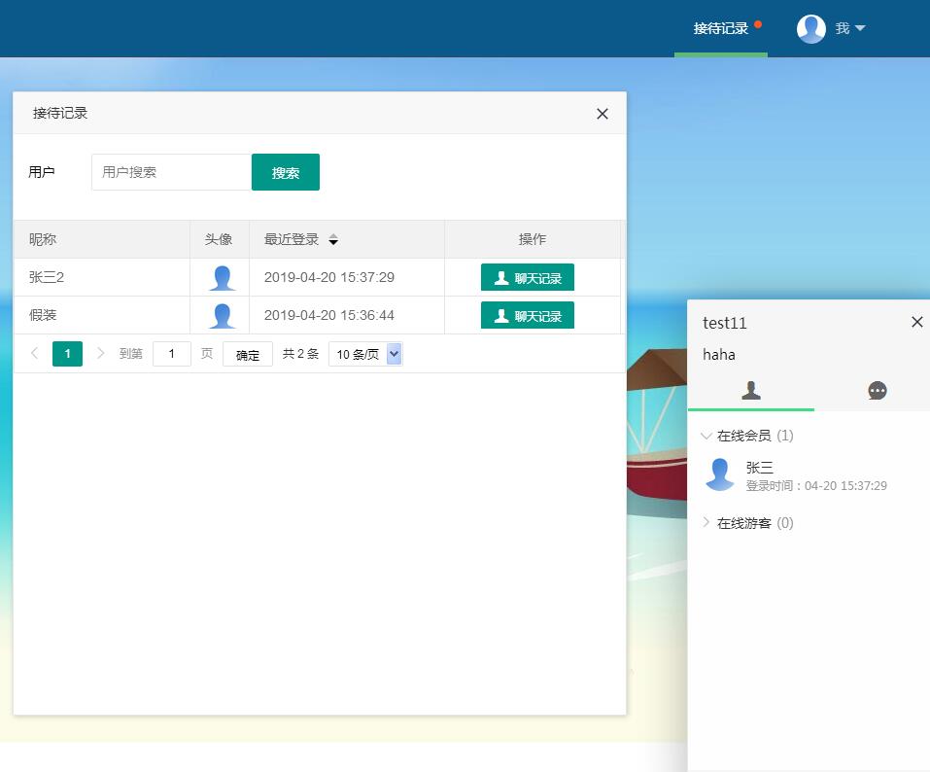The image size is (930, 772).
Task: Expand the 在线游客 group
Action: click(x=706, y=523)
